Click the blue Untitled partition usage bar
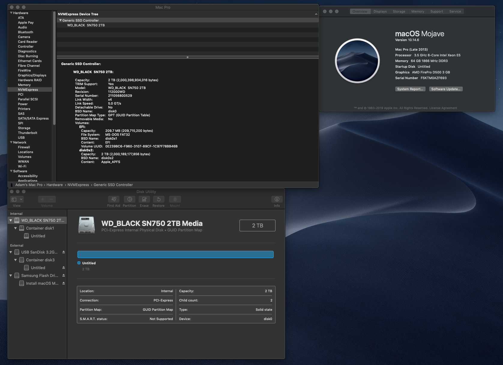This screenshot has height=365, width=503. (175, 254)
